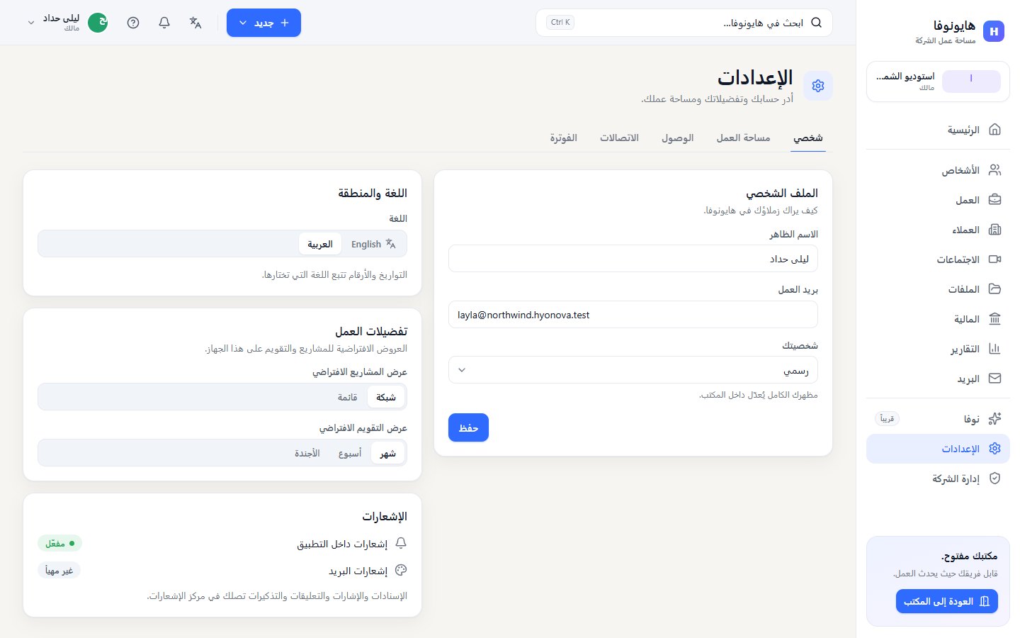Open the استوديو الشم workspace switcher

938,82
